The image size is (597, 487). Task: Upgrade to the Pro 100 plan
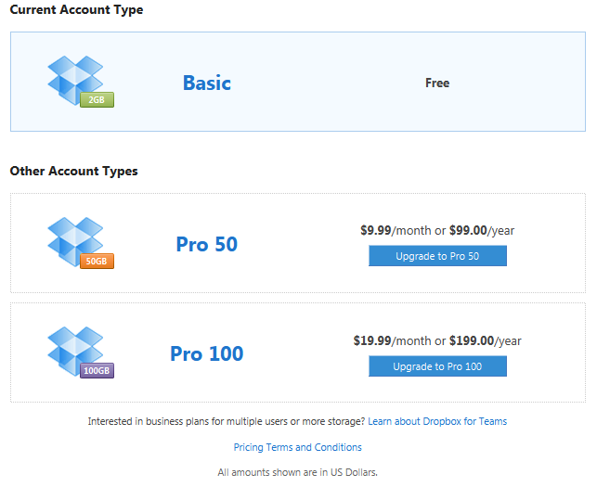(x=437, y=366)
